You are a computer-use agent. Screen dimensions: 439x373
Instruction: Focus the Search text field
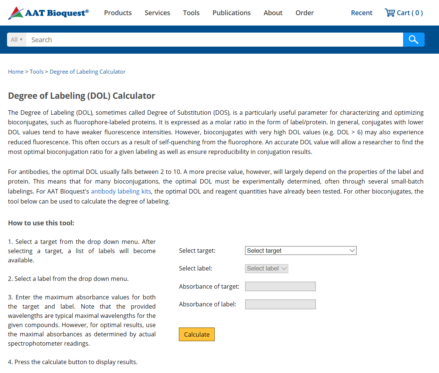(214, 40)
